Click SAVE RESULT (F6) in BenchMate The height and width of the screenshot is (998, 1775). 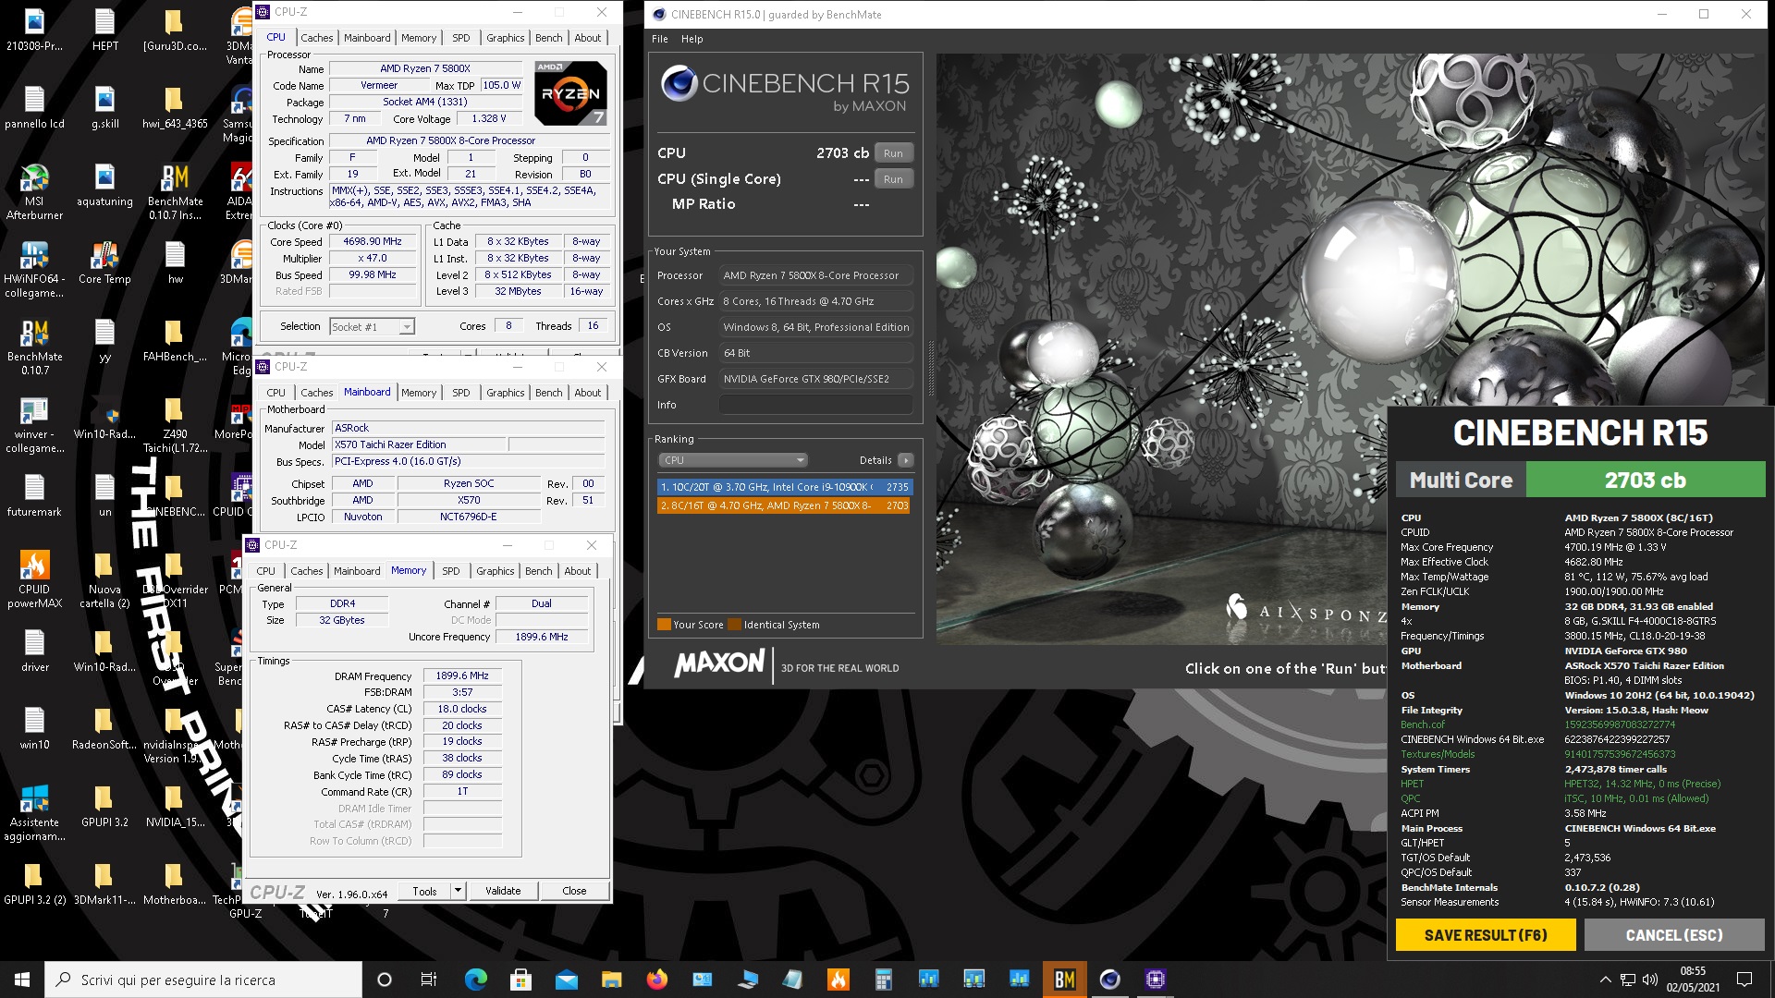(x=1486, y=935)
